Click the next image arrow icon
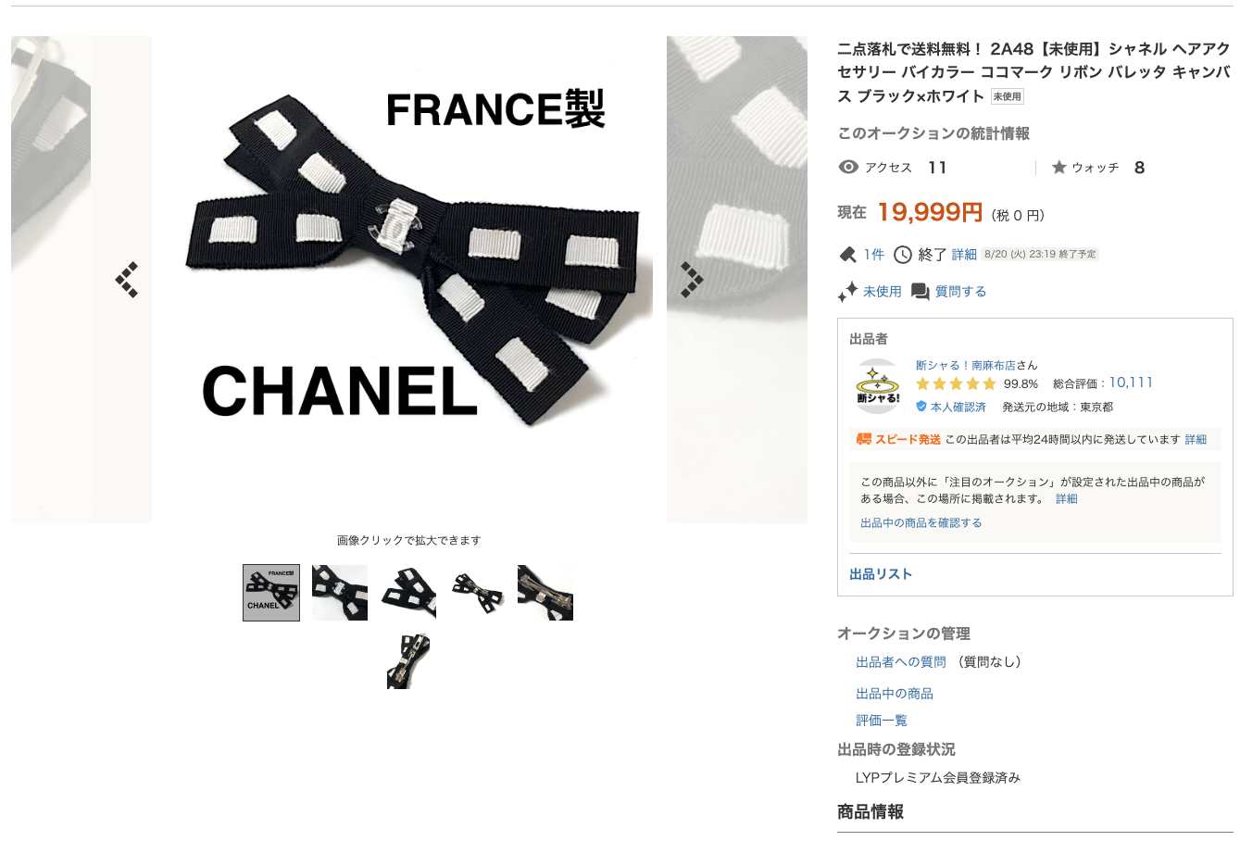Image resolution: width=1240 pixels, height=841 pixels. [692, 280]
